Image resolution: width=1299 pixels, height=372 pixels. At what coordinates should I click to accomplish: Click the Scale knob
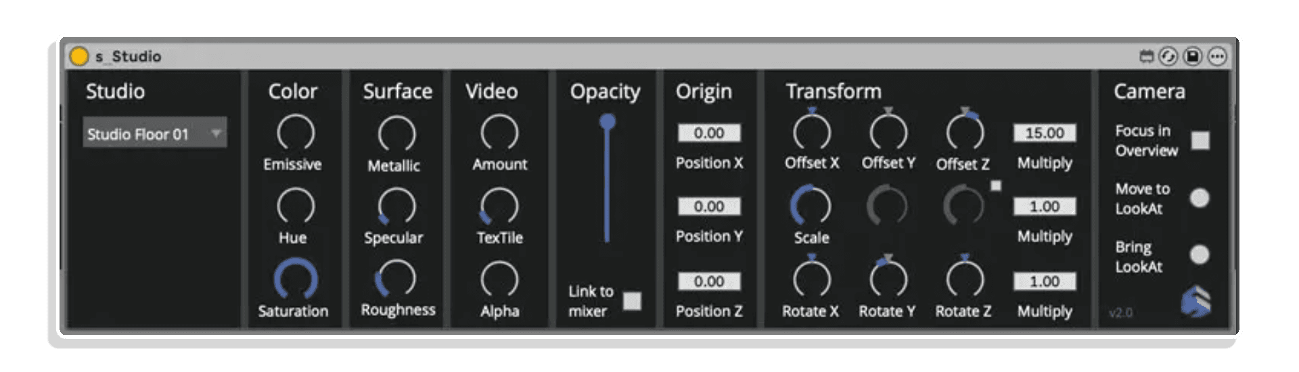click(x=811, y=205)
